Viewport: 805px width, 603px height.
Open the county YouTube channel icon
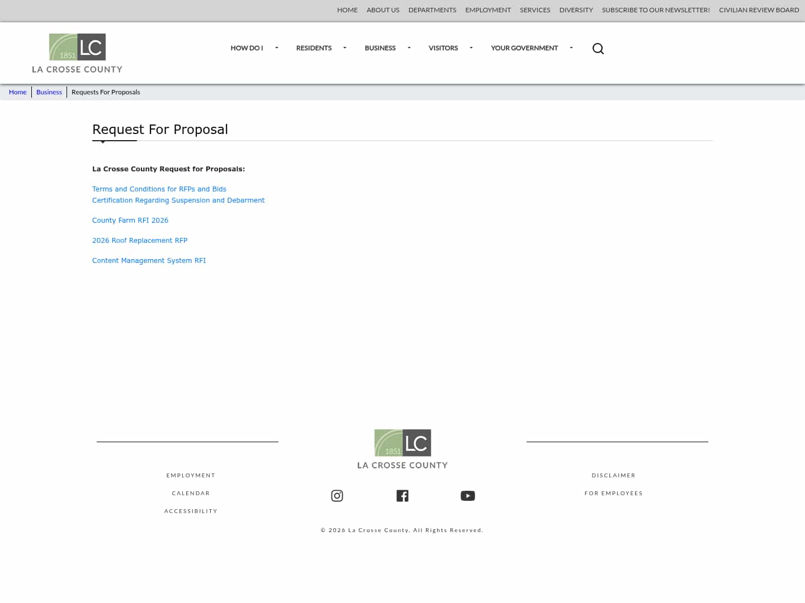(468, 496)
